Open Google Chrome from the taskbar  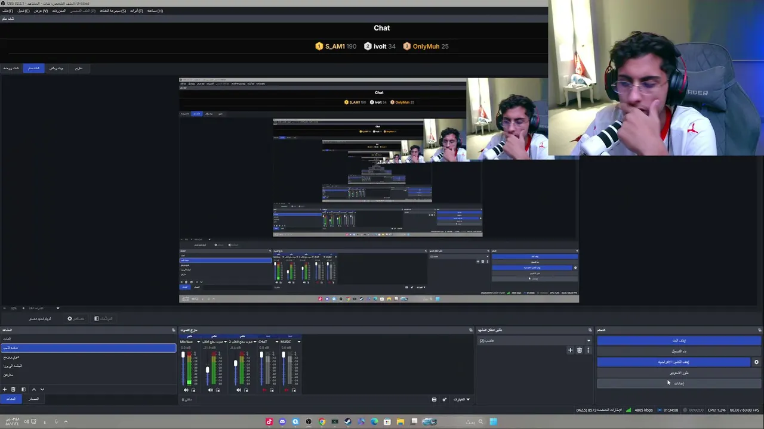click(x=322, y=422)
